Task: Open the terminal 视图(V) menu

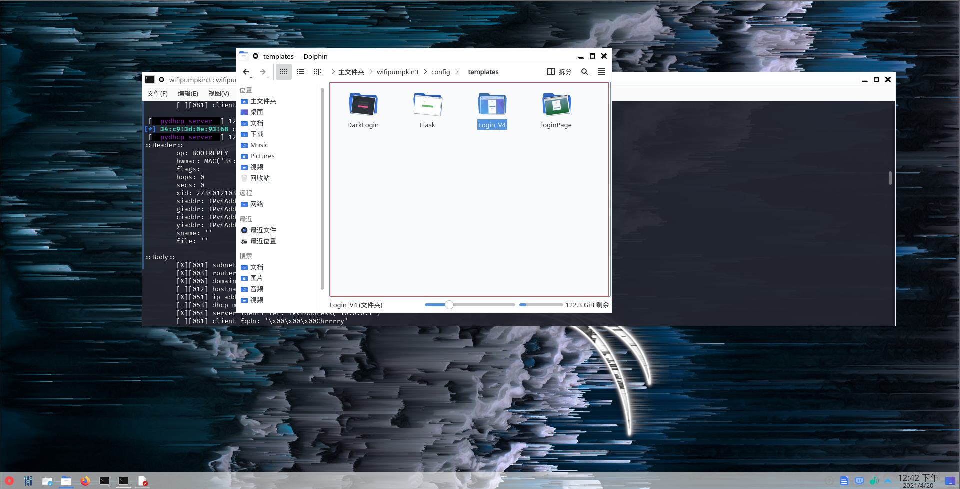Action: click(x=219, y=93)
